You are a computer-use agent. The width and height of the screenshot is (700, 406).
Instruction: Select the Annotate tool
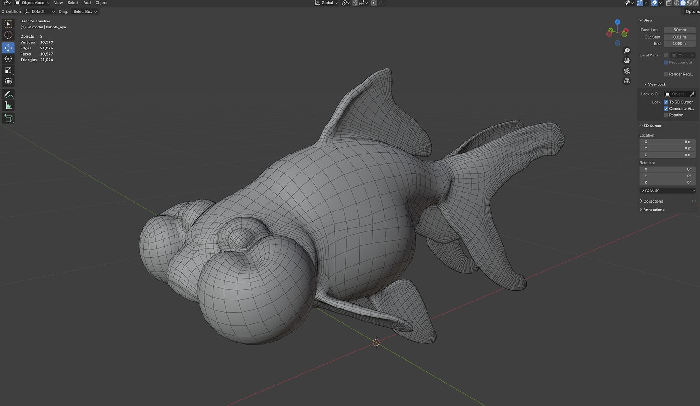coord(8,94)
